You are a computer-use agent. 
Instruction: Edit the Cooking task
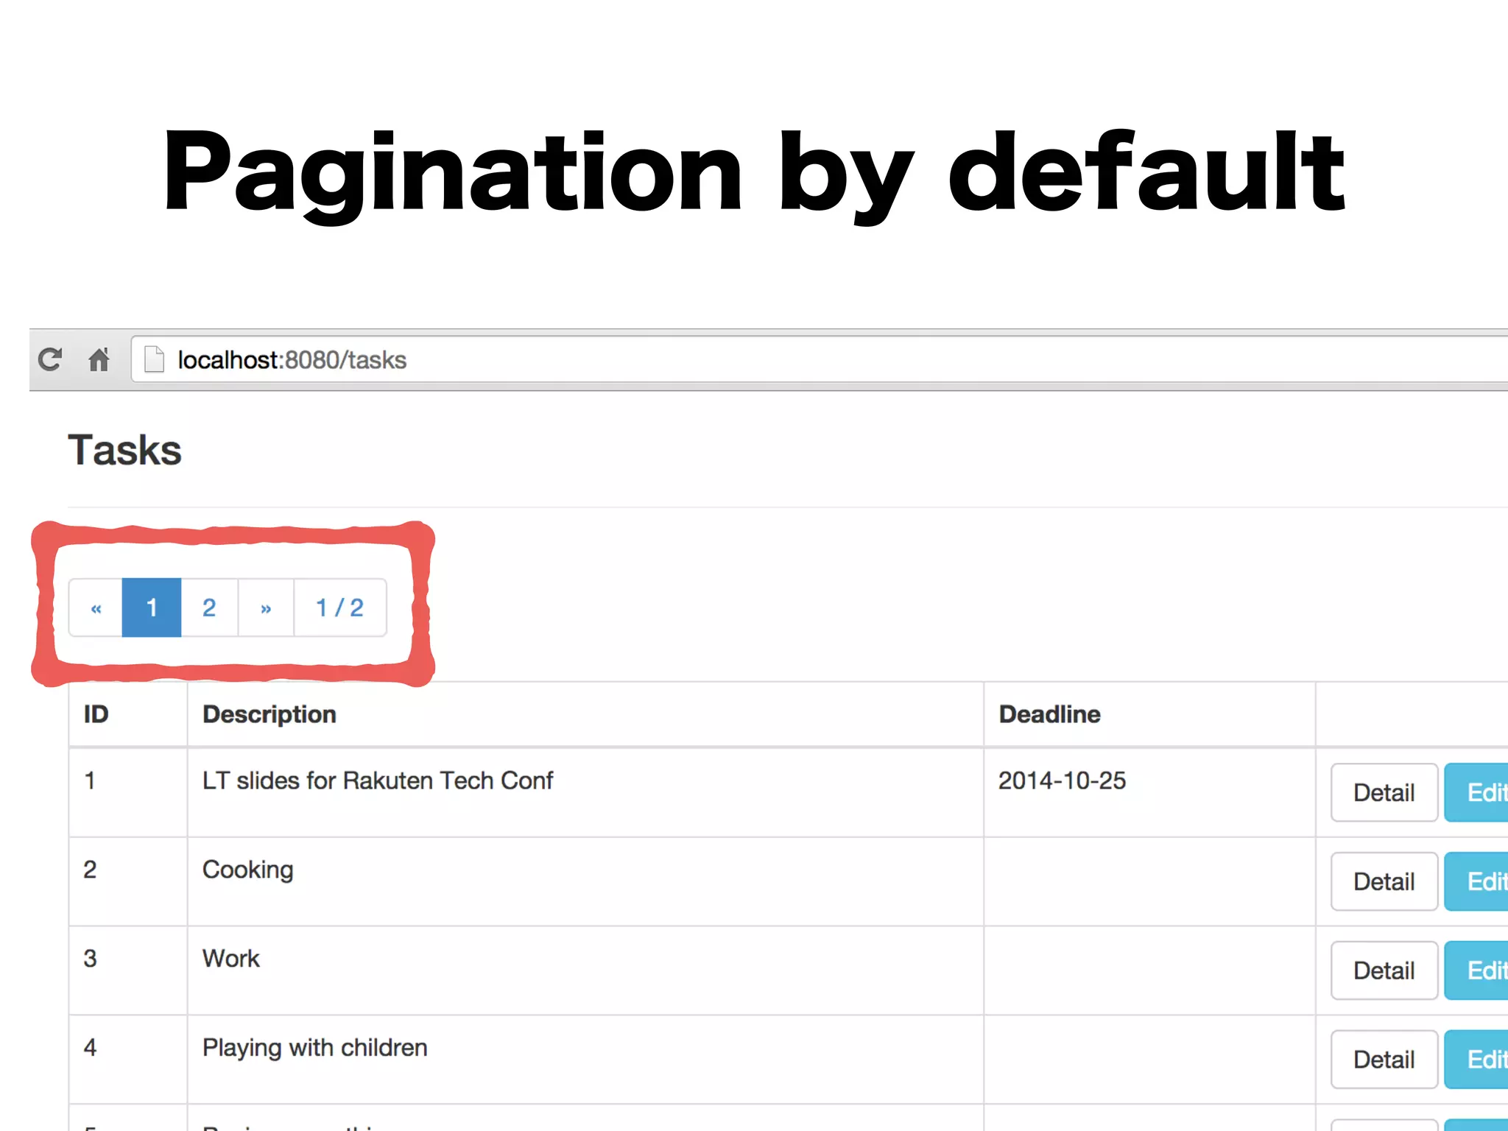coord(1476,881)
